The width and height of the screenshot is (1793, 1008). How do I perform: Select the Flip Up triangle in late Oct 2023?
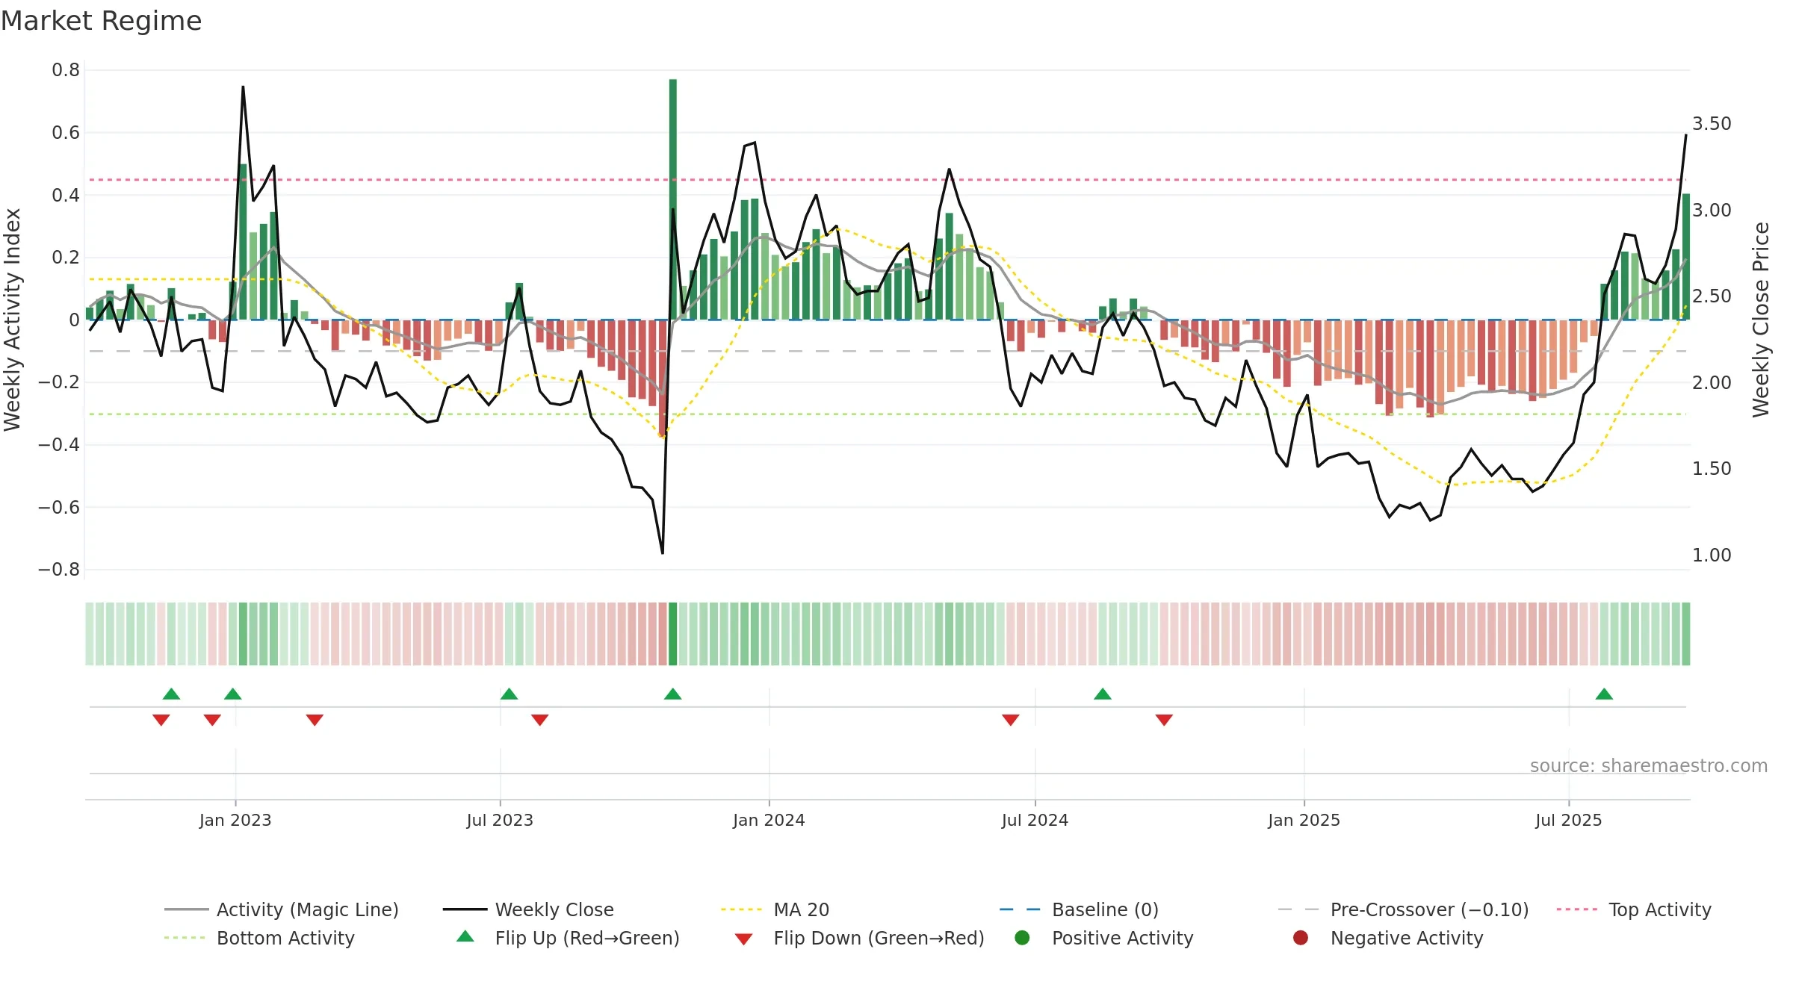(x=672, y=694)
